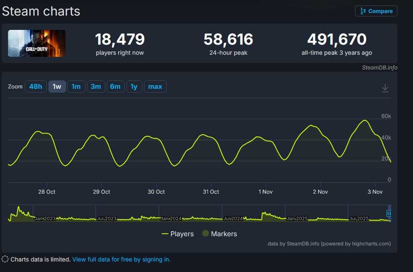Click the data by SteamDB.info highcharts credit
Image resolution: width=413 pixels, height=272 pixels.
click(x=329, y=243)
